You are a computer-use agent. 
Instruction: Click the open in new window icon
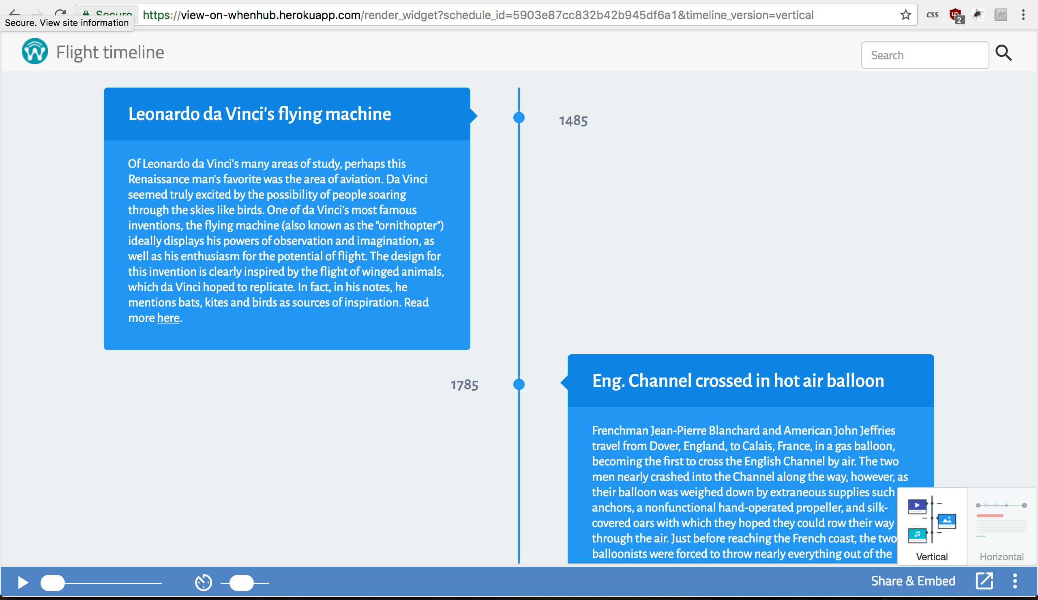point(984,581)
